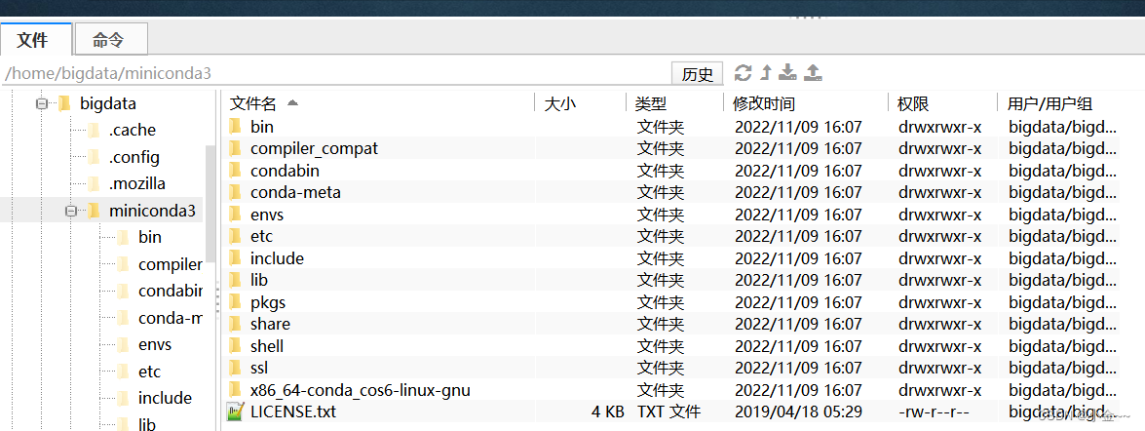Select compiler subfolder in the tree
Viewport: 1145px width, 431px height.
tap(170, 264)
